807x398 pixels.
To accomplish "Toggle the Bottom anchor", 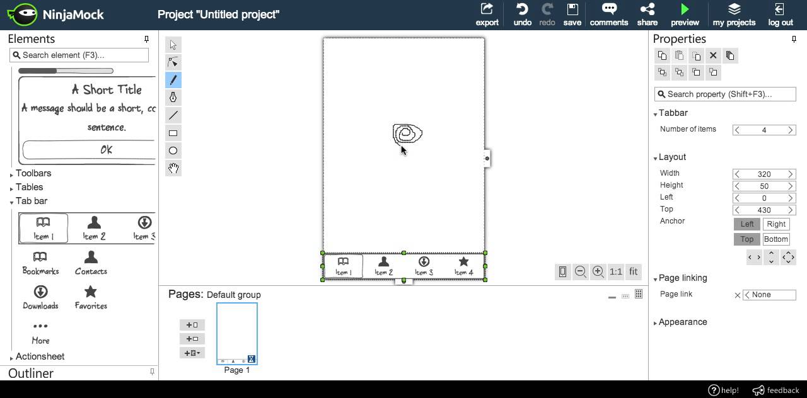I will (776, 239).
